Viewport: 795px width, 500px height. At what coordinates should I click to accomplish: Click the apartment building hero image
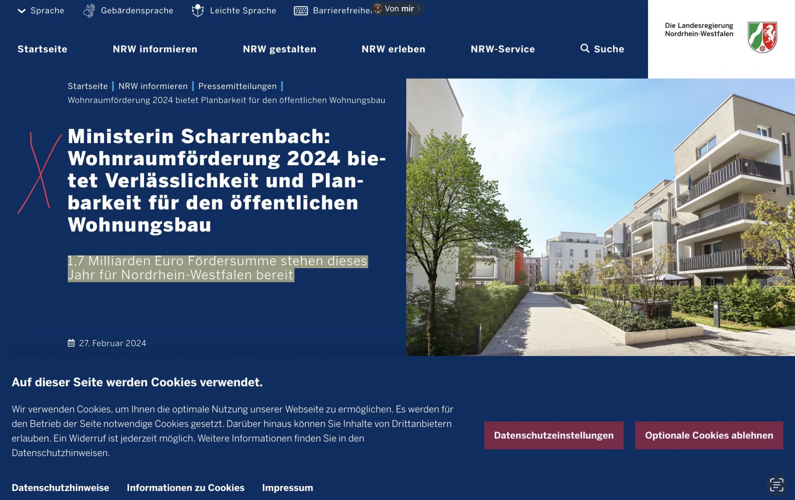click(x=600, y=217)
